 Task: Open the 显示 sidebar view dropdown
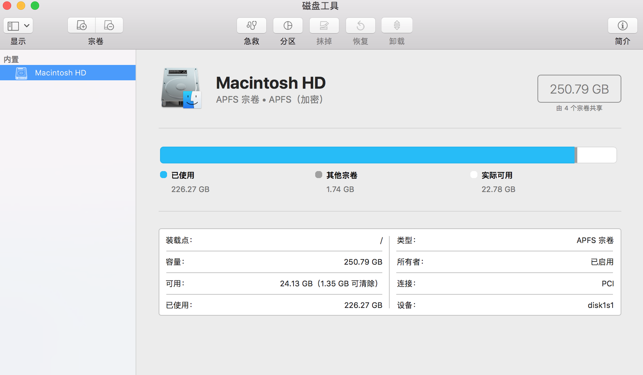tap(18, 25)
